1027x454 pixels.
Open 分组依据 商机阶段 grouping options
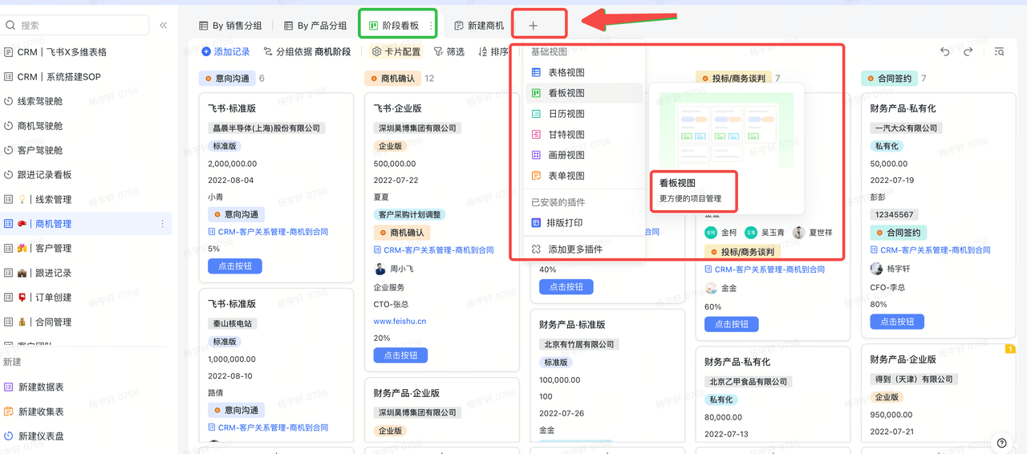(307, 52)
